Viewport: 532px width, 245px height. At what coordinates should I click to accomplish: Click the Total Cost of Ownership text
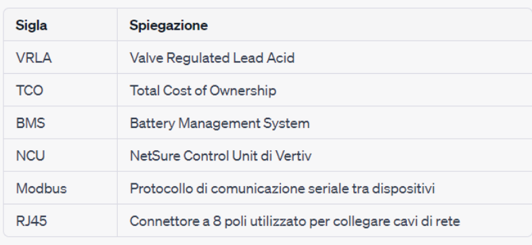pyautogui.click(x=203, y=91)
